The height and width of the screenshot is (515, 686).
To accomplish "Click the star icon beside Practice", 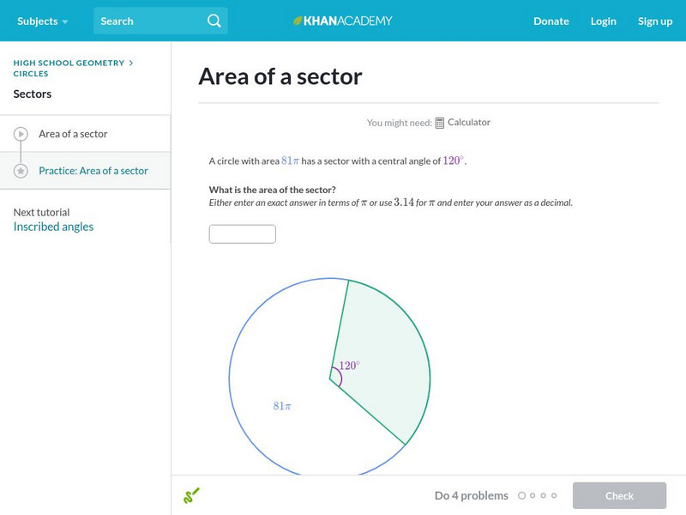I will tap(21, 171).
